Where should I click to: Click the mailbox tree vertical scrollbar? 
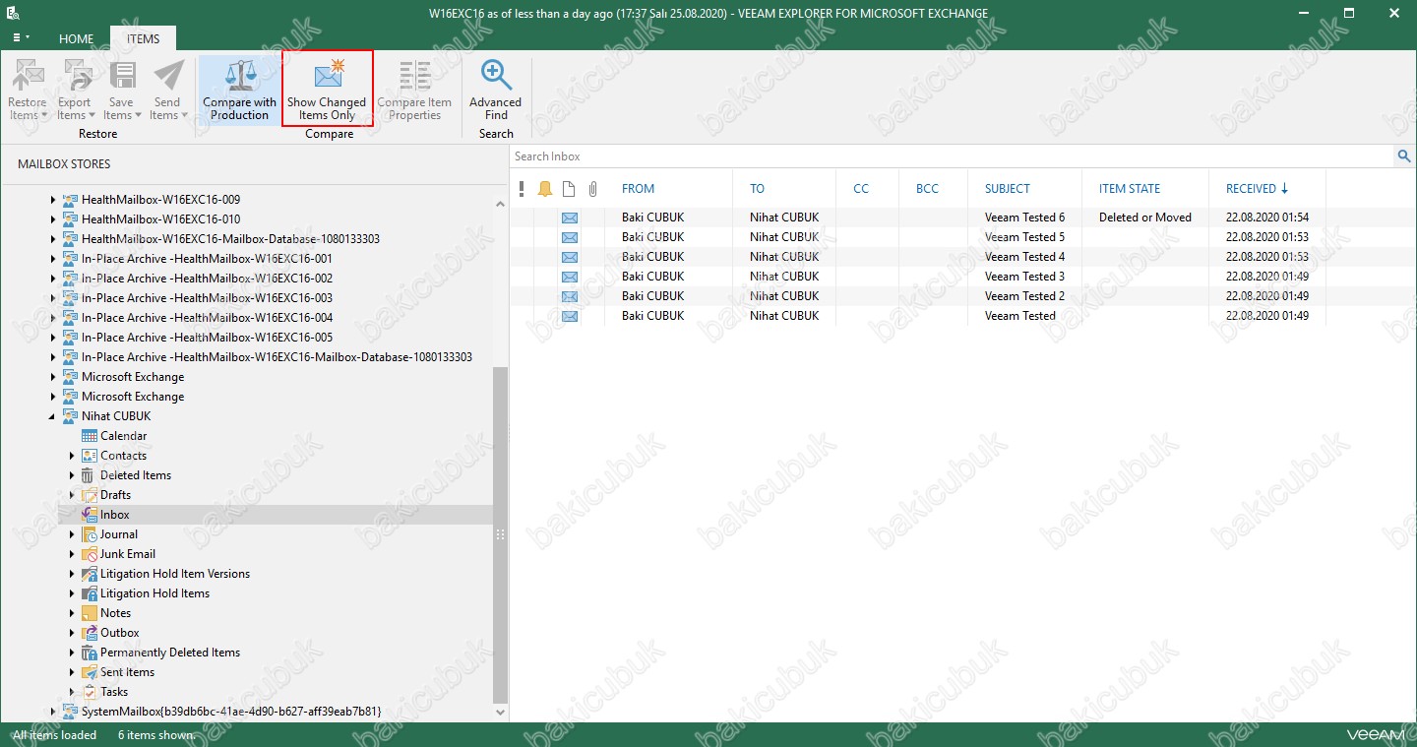(501, 533)
